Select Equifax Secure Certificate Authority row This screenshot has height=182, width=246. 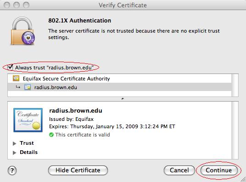coord(119,79)
